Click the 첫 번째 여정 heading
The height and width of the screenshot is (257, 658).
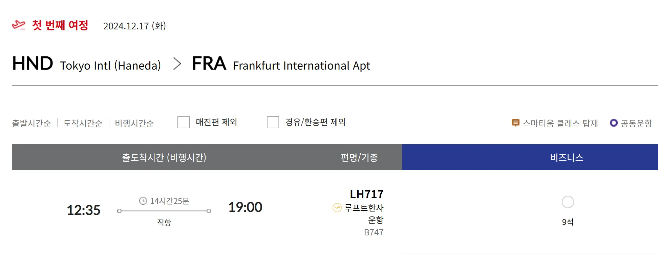[60, 25]
